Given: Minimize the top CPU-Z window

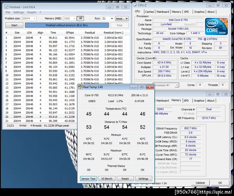Looking at the screenshot, I should coord(210,5).
